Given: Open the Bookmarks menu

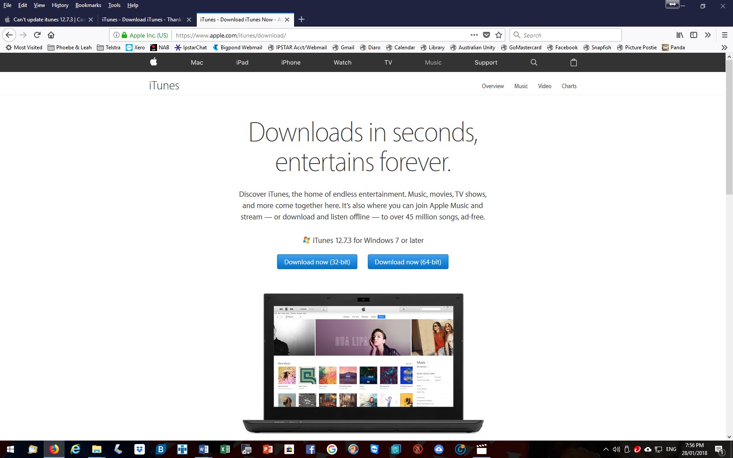Looking at the screenshot, I should 88,5.
